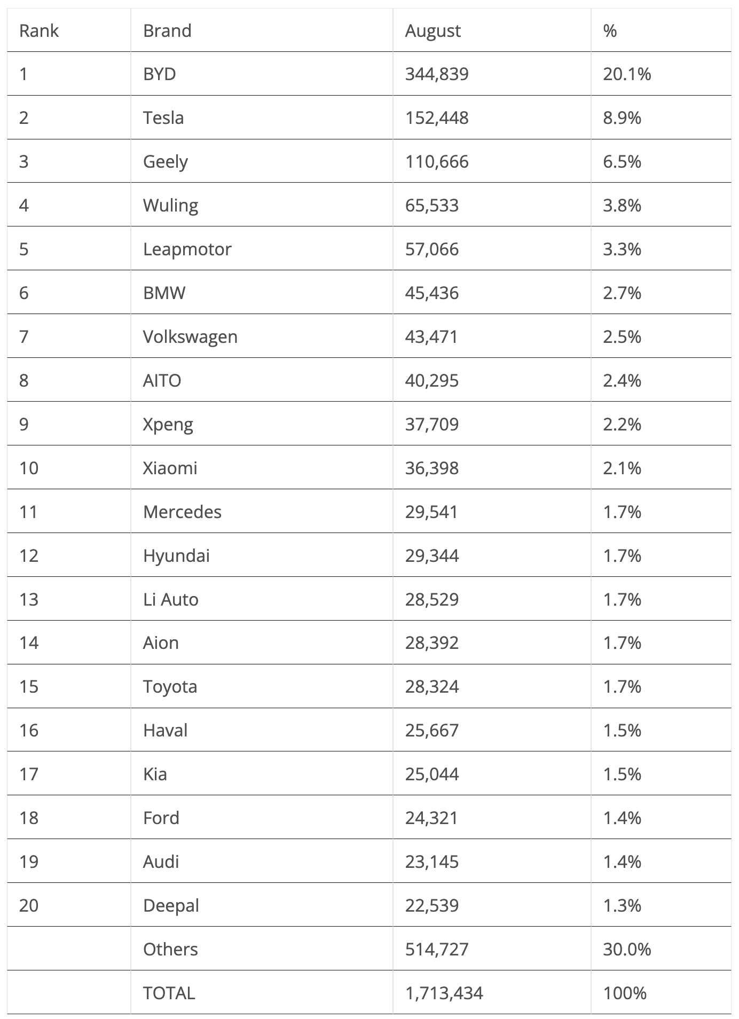Select the BYD brand cell
Viewport: 739px width, 1019px height.
159,74
